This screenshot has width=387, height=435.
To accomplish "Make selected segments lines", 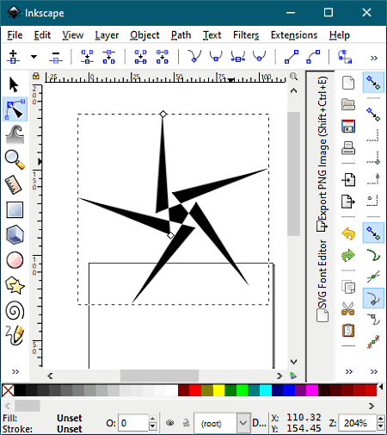I will point(292,57).
